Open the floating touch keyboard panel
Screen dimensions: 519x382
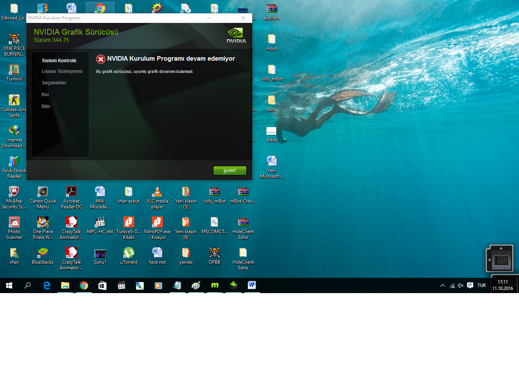click(501, 260)
